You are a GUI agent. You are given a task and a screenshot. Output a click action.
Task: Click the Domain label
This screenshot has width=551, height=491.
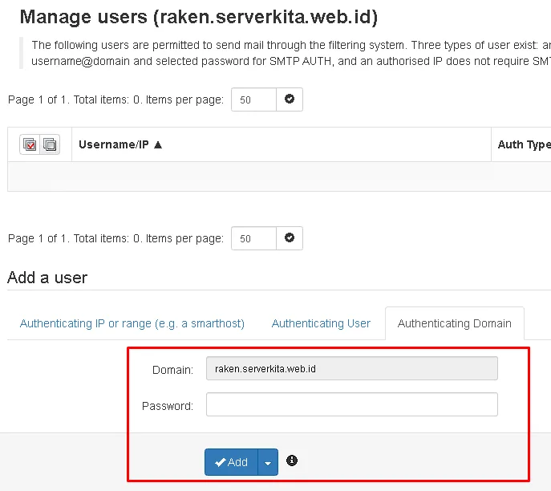click(x=173, y=370)
